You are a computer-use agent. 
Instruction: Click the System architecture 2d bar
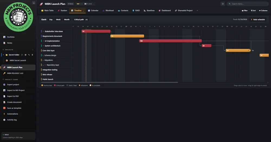point(207,46)
